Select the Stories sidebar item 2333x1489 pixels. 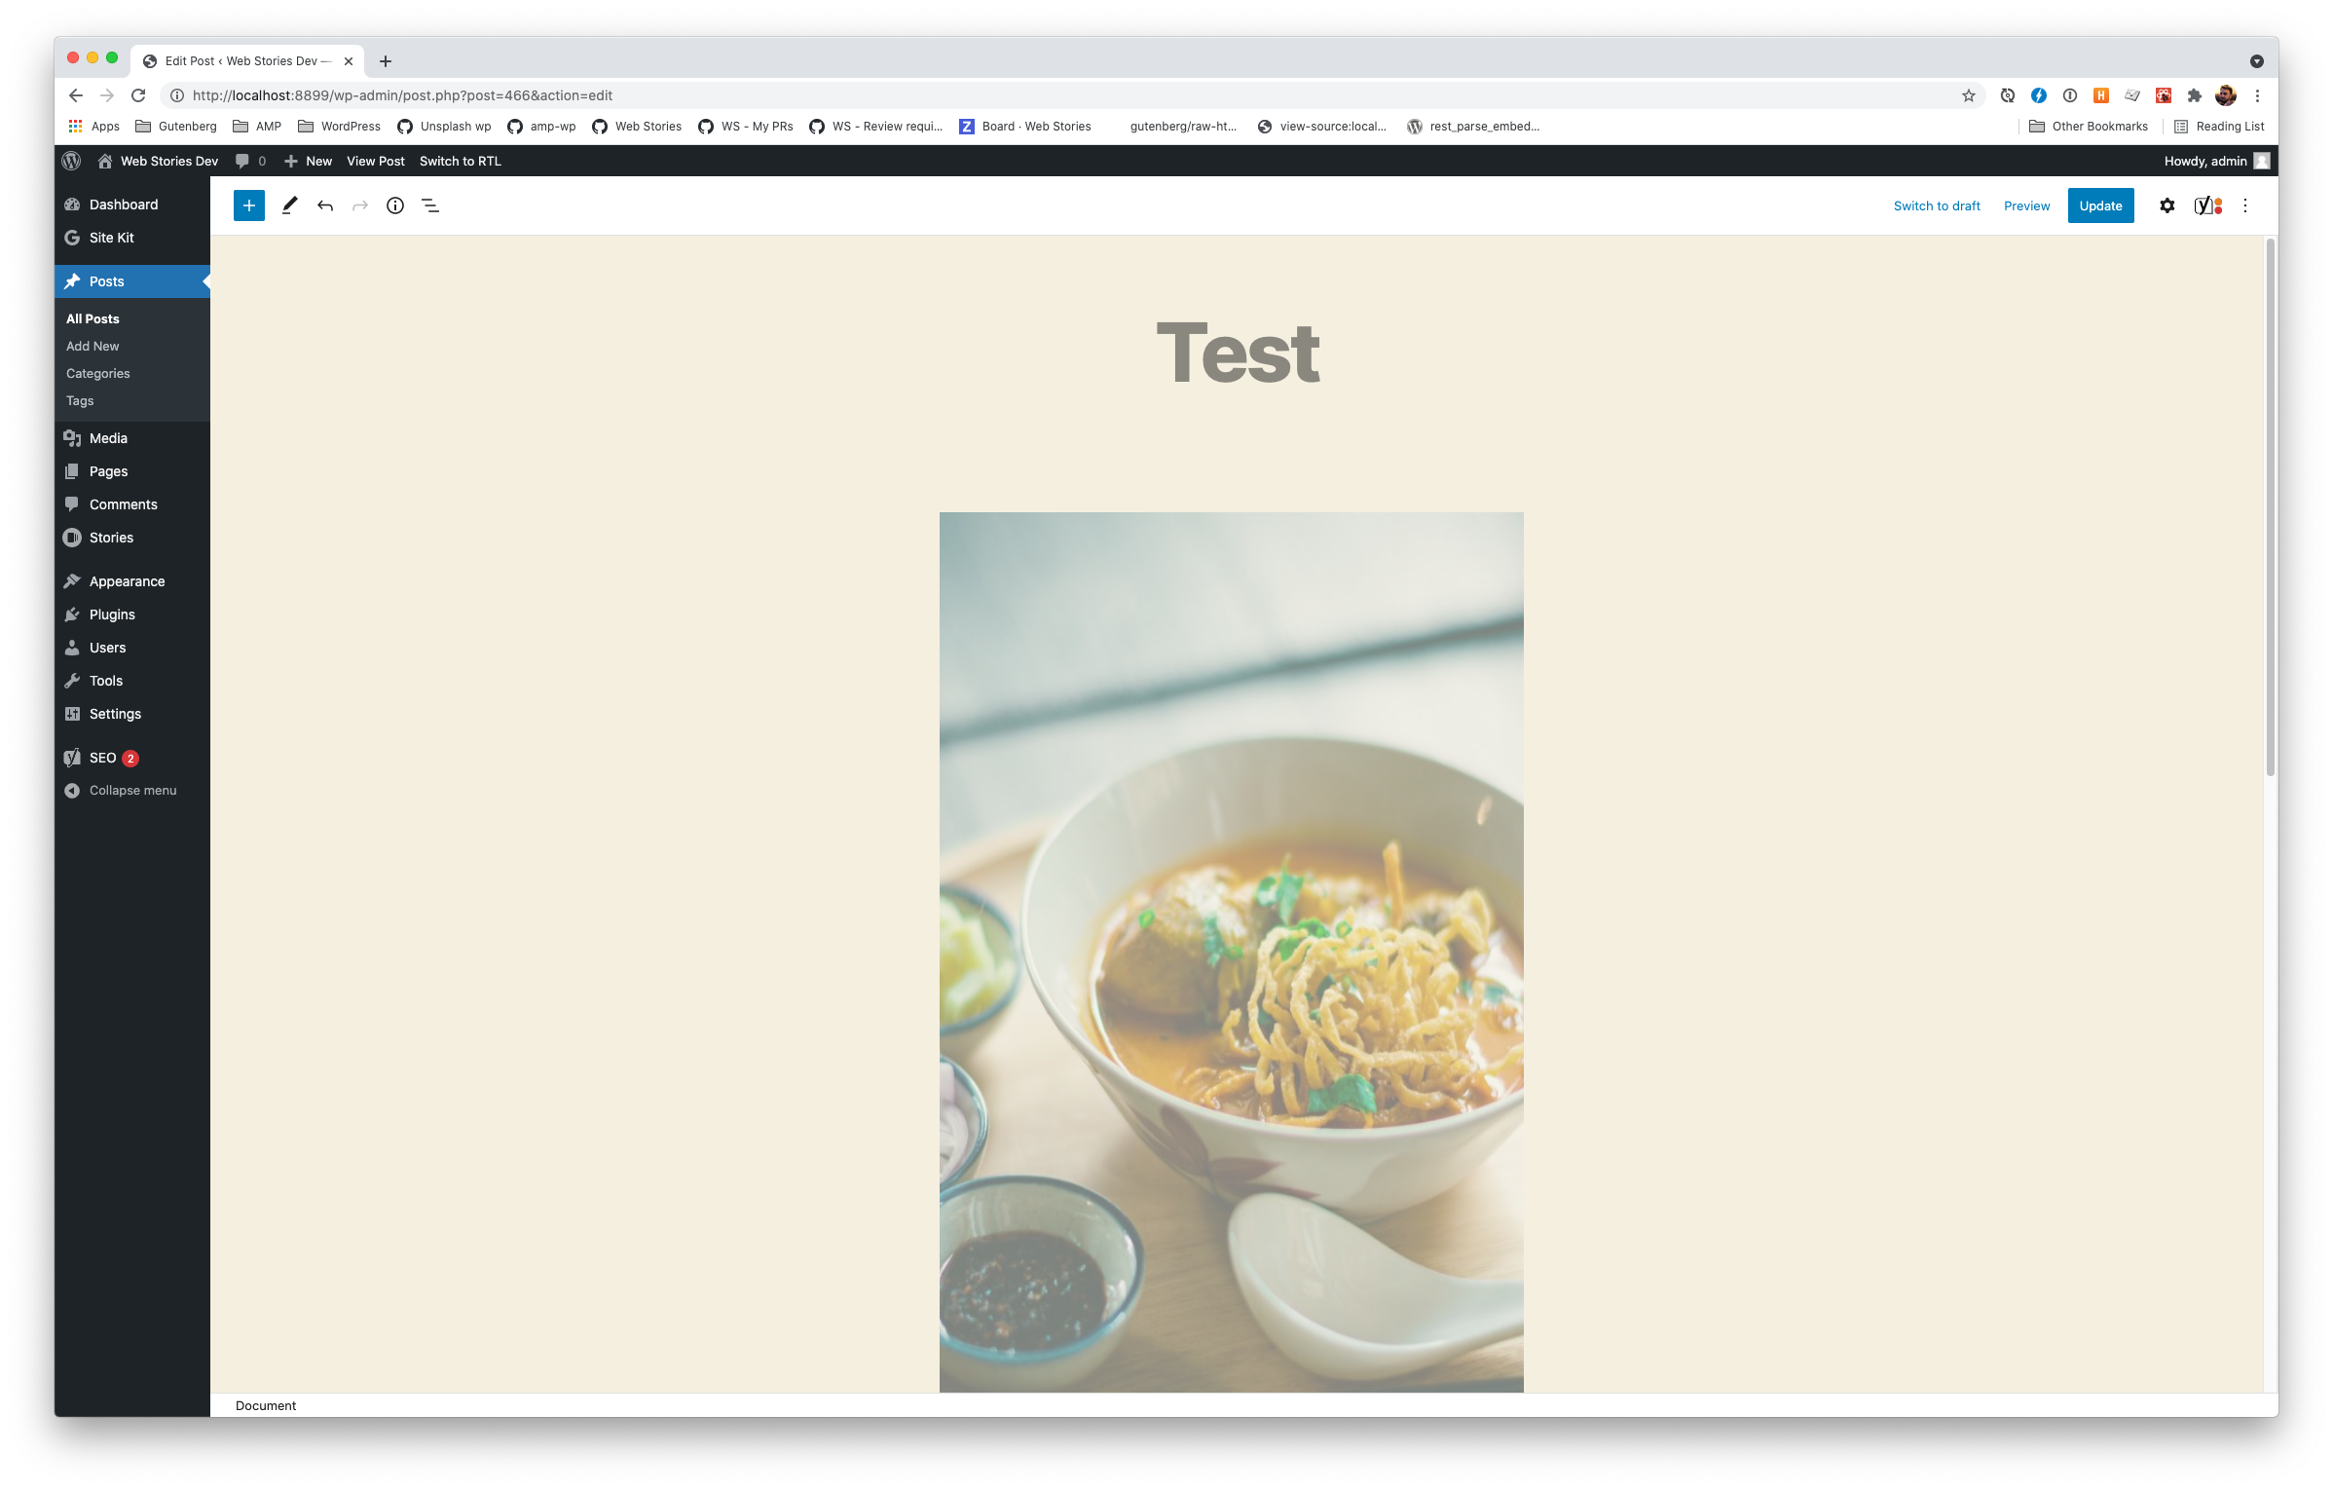point(110,537)
